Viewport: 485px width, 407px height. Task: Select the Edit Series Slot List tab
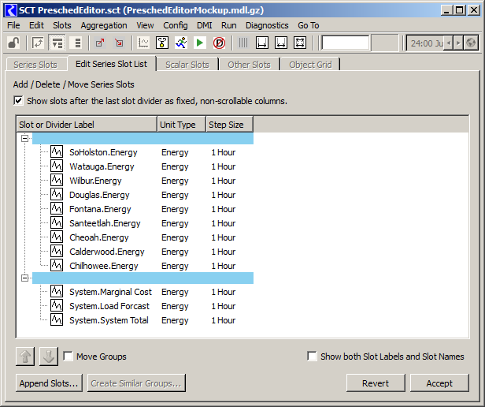(x=111, y=64)
